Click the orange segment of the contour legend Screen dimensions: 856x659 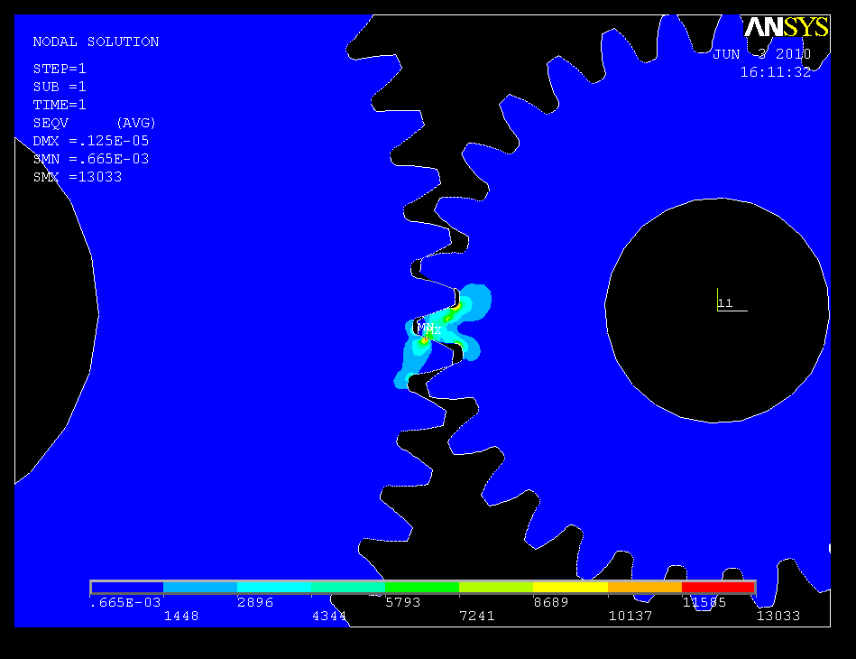[644, 588]
